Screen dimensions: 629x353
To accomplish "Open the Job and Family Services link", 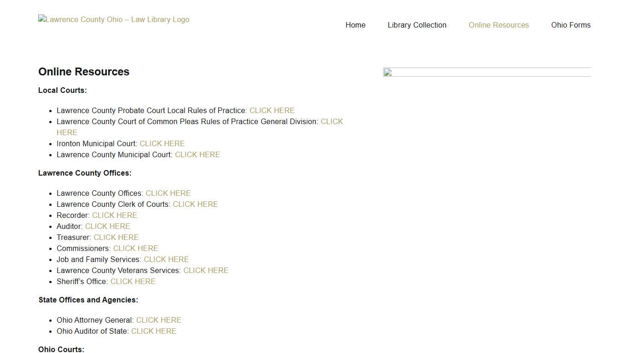I will (166, 259).
